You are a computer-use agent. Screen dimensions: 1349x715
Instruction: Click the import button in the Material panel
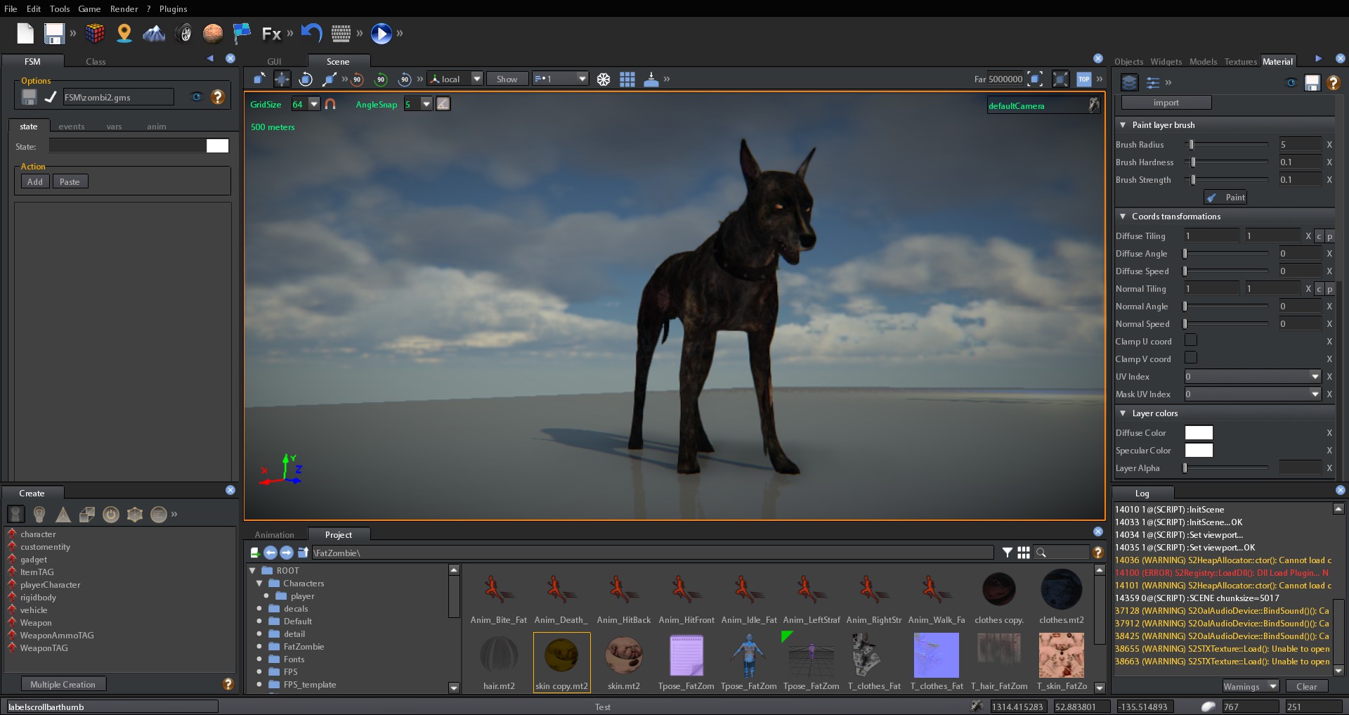point(1166,103)
